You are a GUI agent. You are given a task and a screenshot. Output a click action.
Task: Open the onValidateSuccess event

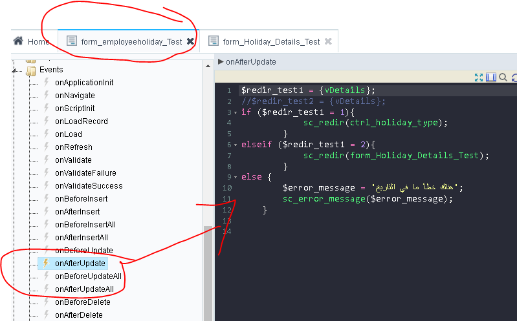coord(89,185)
